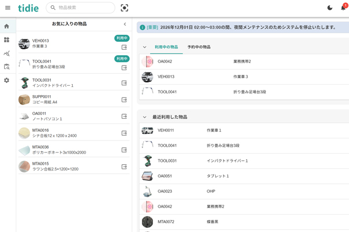
Task: Open VEH0013 car thumbnail in favorites
Action: tap(24, 43)
